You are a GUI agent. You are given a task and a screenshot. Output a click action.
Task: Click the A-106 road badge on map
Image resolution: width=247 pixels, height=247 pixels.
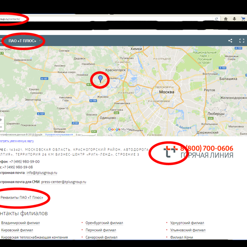(x=93, y=100)
